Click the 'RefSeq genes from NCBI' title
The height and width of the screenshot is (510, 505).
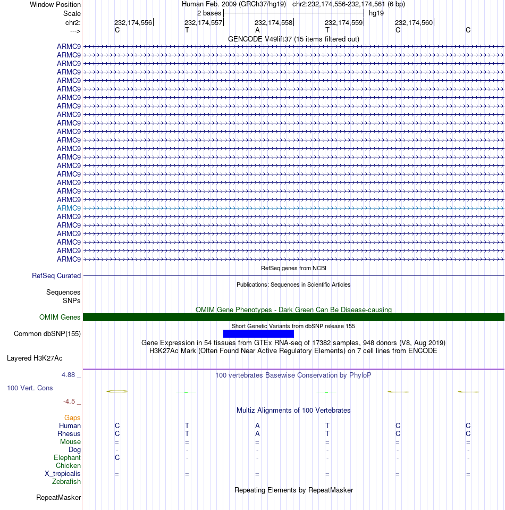point(293,268)
